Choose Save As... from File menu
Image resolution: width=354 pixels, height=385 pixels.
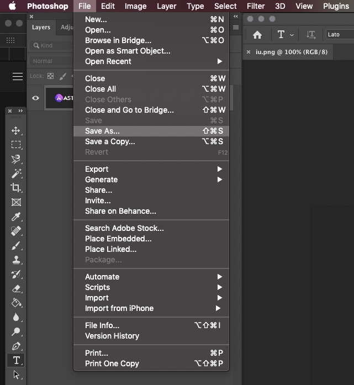pos(151,131)
